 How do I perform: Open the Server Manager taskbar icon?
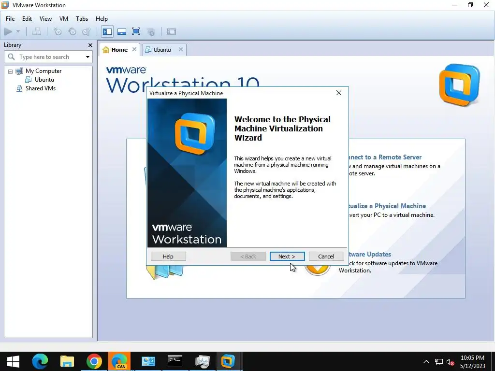point(148,361)
